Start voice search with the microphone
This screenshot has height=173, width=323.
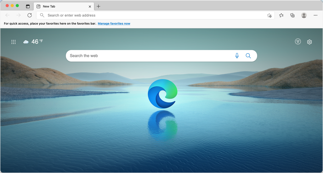tap(237, 56)
